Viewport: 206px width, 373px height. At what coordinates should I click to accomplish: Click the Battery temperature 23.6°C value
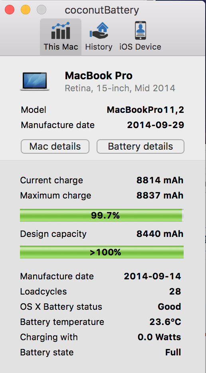(165, 322)
